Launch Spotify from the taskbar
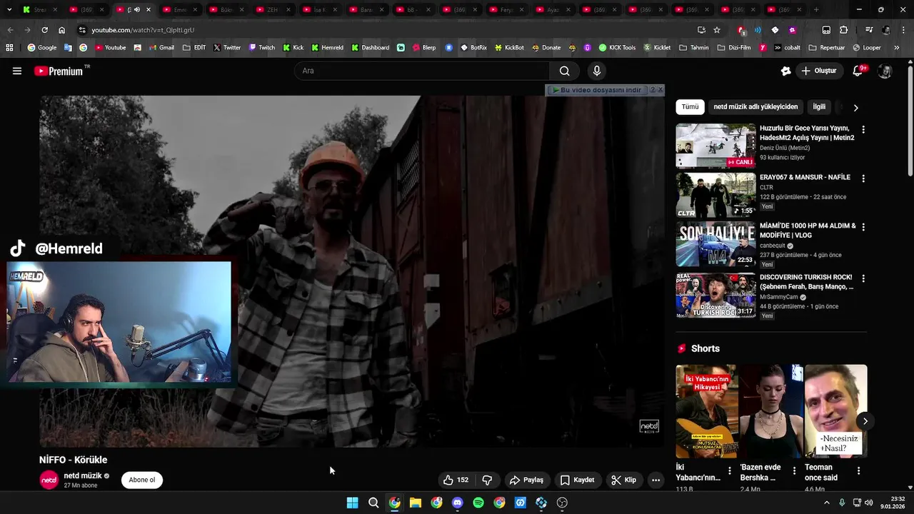Viewport: 914px width, 514px height. (478, 503)
